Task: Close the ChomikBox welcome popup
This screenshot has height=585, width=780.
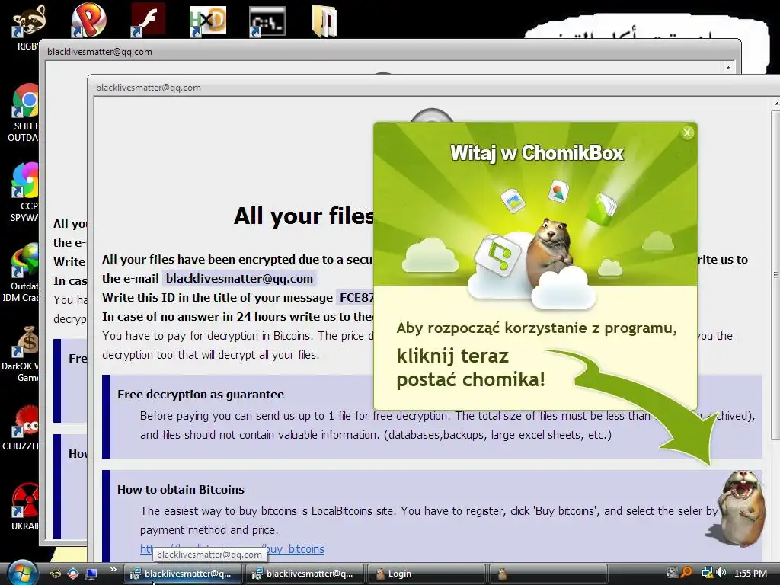Action: tap(687, 133)
